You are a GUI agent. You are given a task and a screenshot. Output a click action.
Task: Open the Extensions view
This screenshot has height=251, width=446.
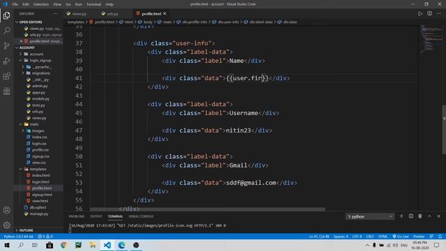[6, 76]
